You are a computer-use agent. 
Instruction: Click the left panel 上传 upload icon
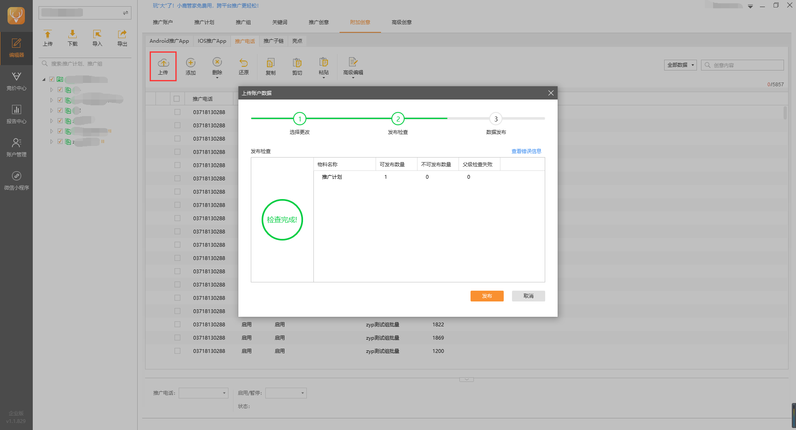click(48, 38)
